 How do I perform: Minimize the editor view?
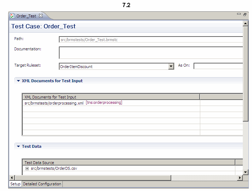(239, 14)
